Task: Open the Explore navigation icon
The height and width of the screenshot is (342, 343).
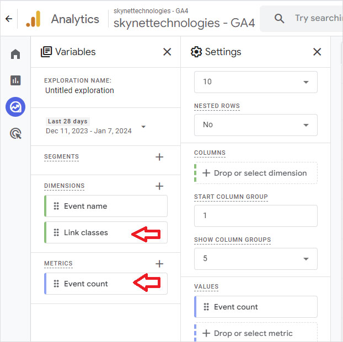Action: [x=15, y=107]
